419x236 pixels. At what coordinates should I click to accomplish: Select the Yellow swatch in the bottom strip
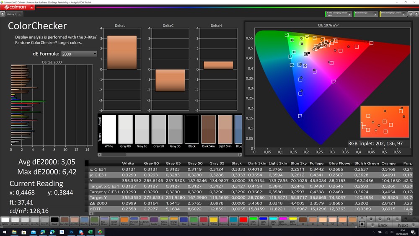point(214,220)
